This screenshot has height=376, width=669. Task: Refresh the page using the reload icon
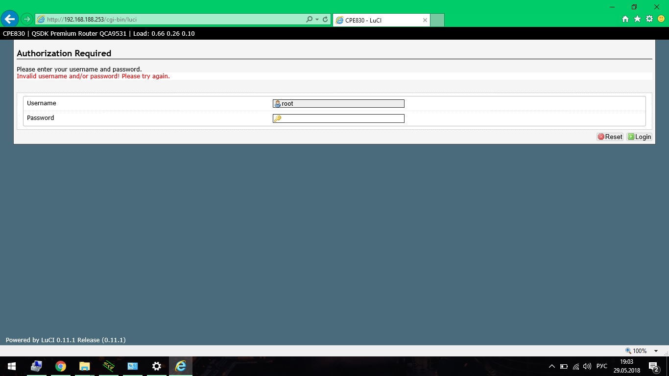click(x=325, y=20)
